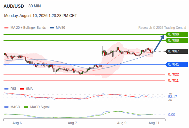Screen dimensions: 189x128
Task: Click the red 0.7011 support level label
Action: coord(173,80)
